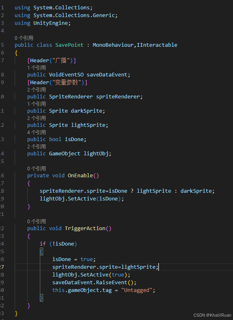Click the '1 个引用' lens above saveDataEvent field
The width and height of the screenshot is (233, 320).
tap(36, 68)
